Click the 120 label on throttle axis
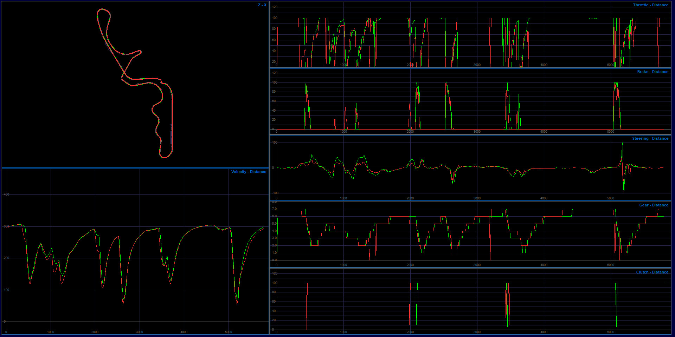The image size is (675, 337). tap(275, 7)
